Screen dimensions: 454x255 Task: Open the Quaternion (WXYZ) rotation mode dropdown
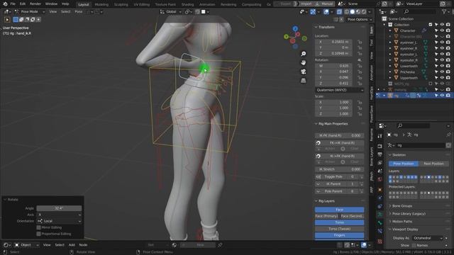[339, 90]
